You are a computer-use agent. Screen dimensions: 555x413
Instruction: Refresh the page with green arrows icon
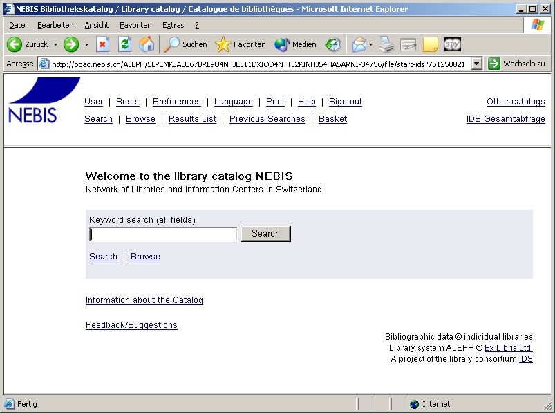[x=124, y=44]
